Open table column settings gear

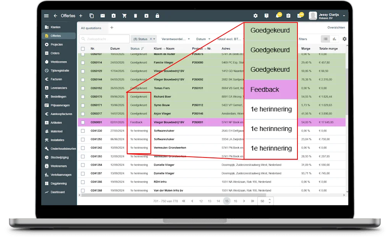(345, 39)
